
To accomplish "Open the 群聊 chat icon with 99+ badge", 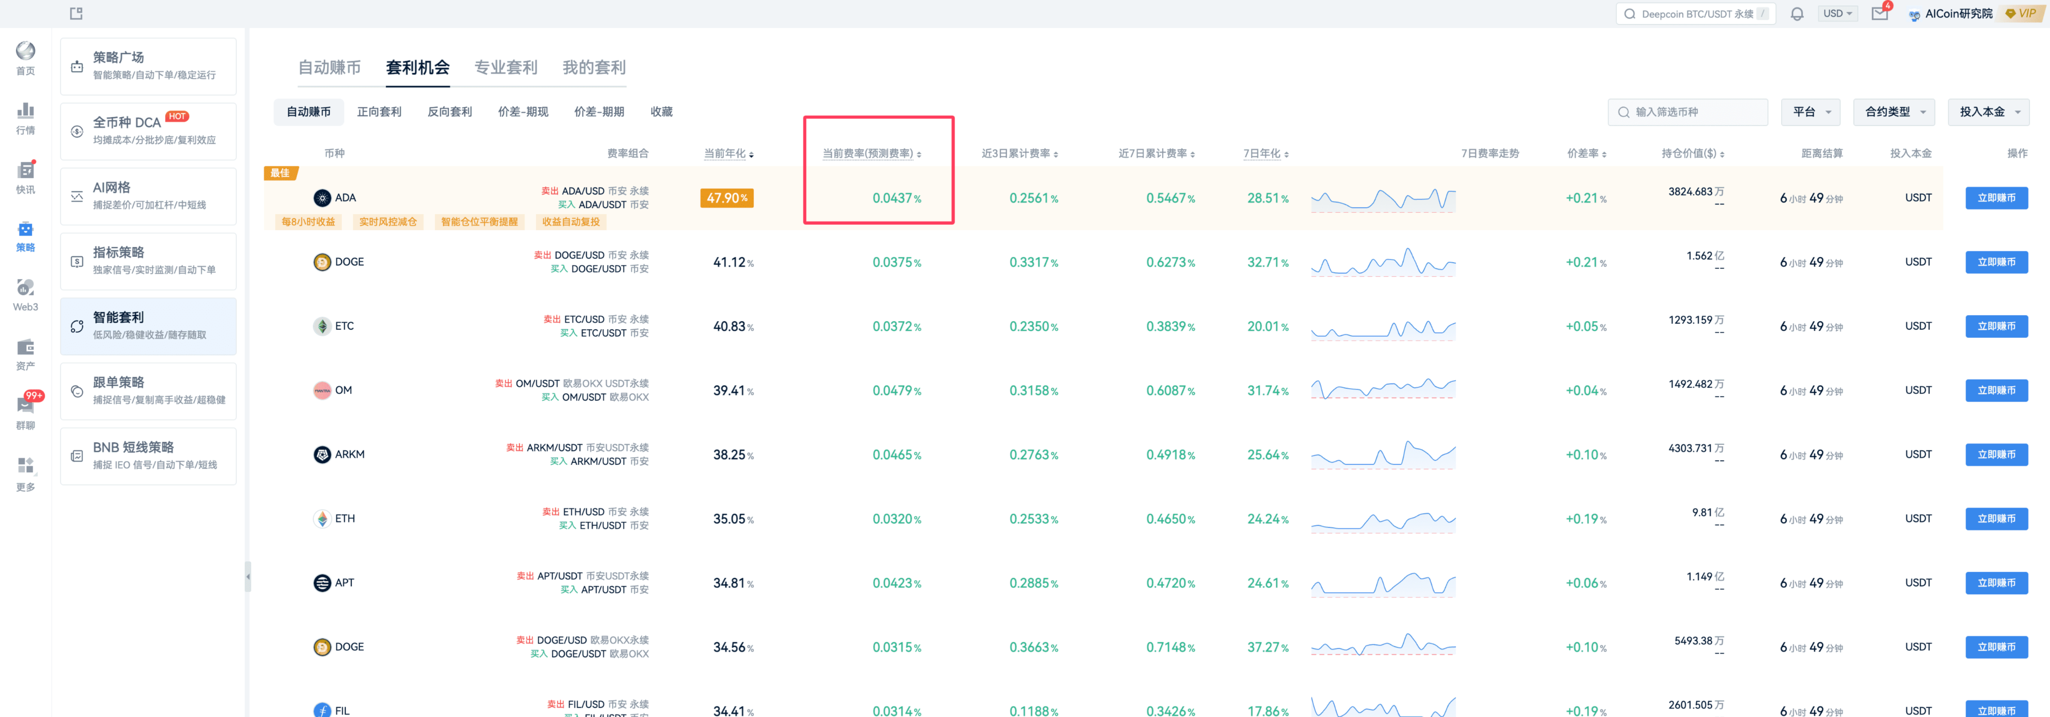I will point(26,405).
